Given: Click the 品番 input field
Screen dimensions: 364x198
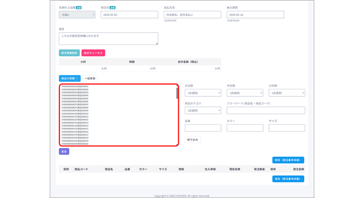Looking at the screenshot, I should [x=203, y=128].
